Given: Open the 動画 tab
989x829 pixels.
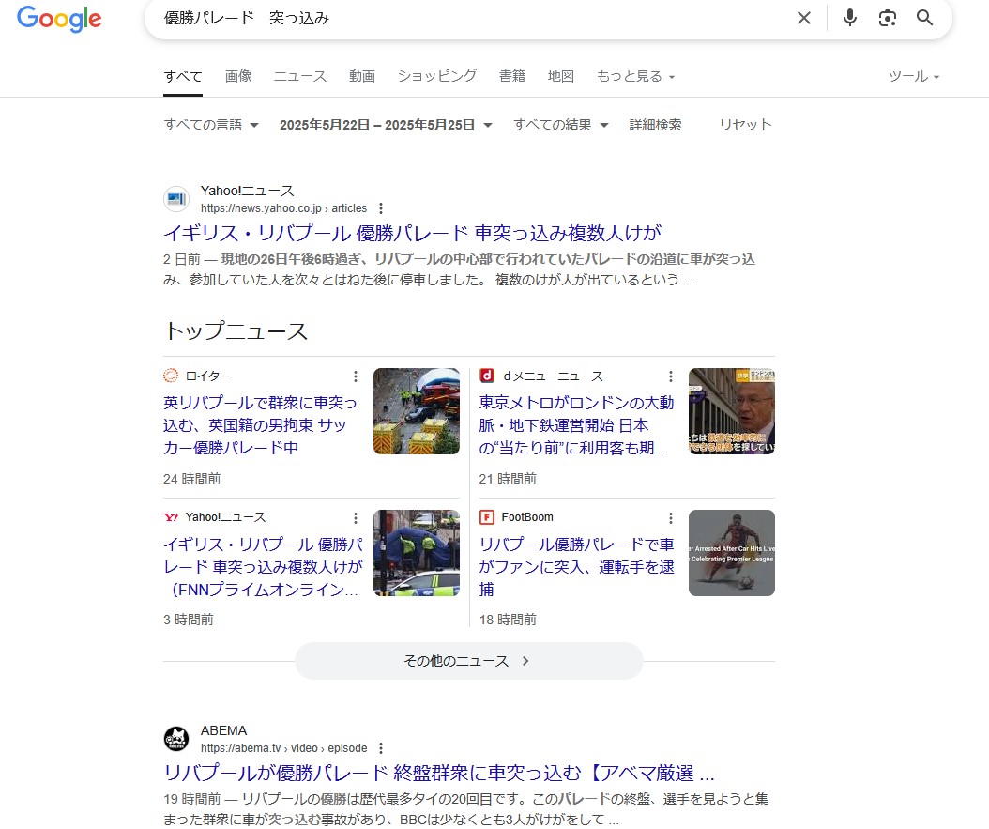Looking at the screenshot, I should (x=362, y=76).
